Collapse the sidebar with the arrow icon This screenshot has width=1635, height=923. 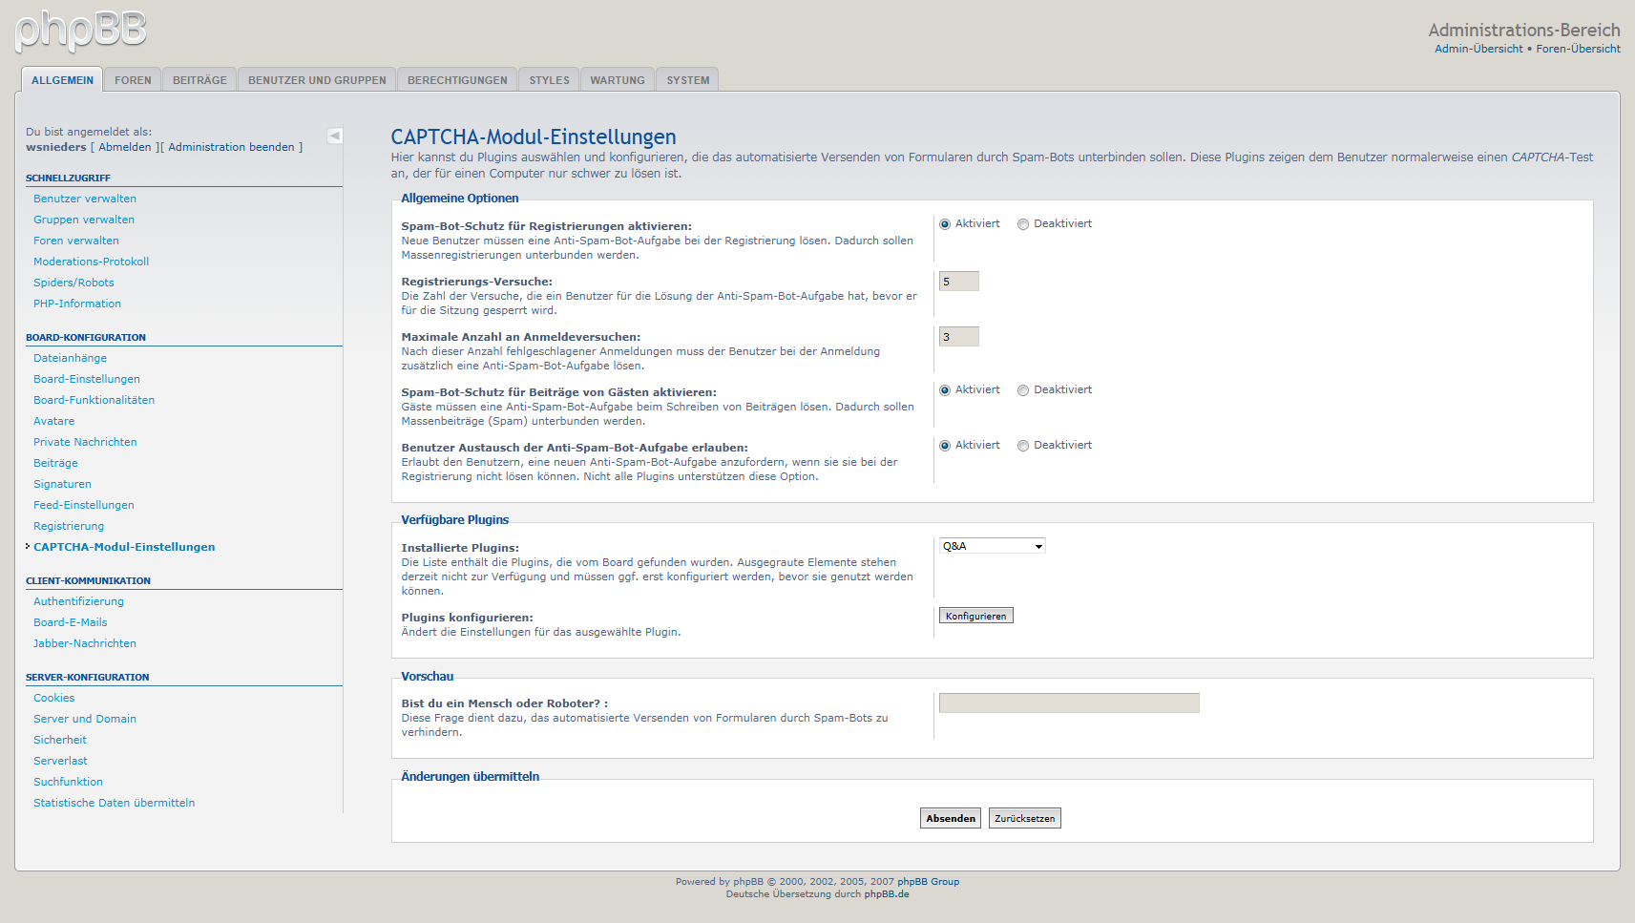pos(335,136)
